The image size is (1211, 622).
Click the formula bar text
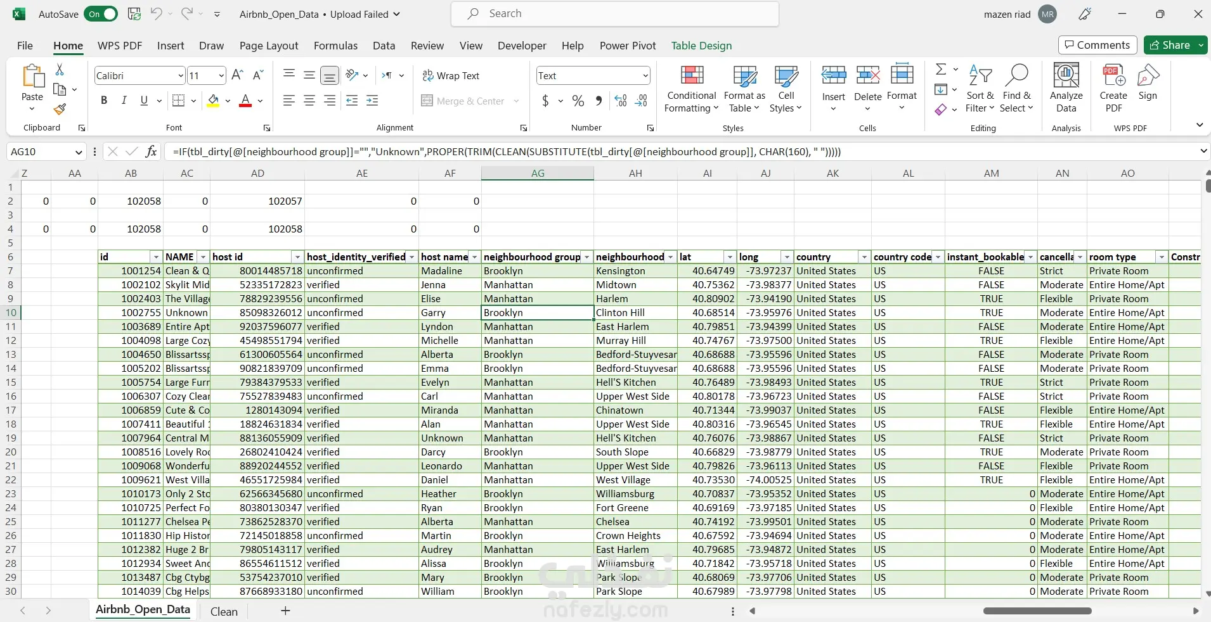[x=507, y=151]
